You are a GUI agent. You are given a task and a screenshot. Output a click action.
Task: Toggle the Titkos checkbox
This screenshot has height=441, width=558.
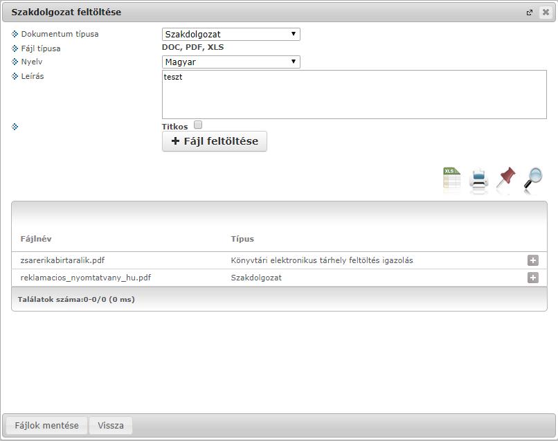coord(198,125)
